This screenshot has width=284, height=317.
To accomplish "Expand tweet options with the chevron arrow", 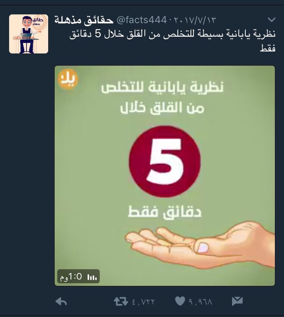I will point(271,20).
